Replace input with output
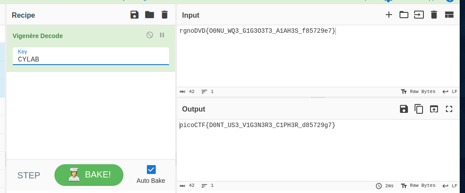Screen dimensions: 465x193 434,109
